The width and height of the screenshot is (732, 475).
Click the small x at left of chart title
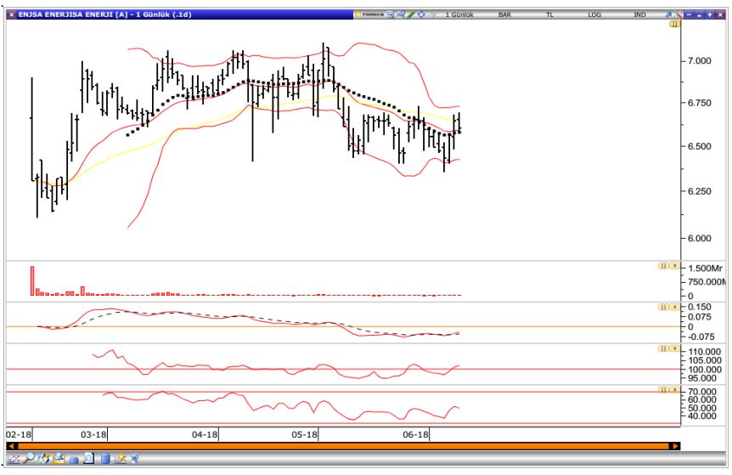[x=12, y=14]
